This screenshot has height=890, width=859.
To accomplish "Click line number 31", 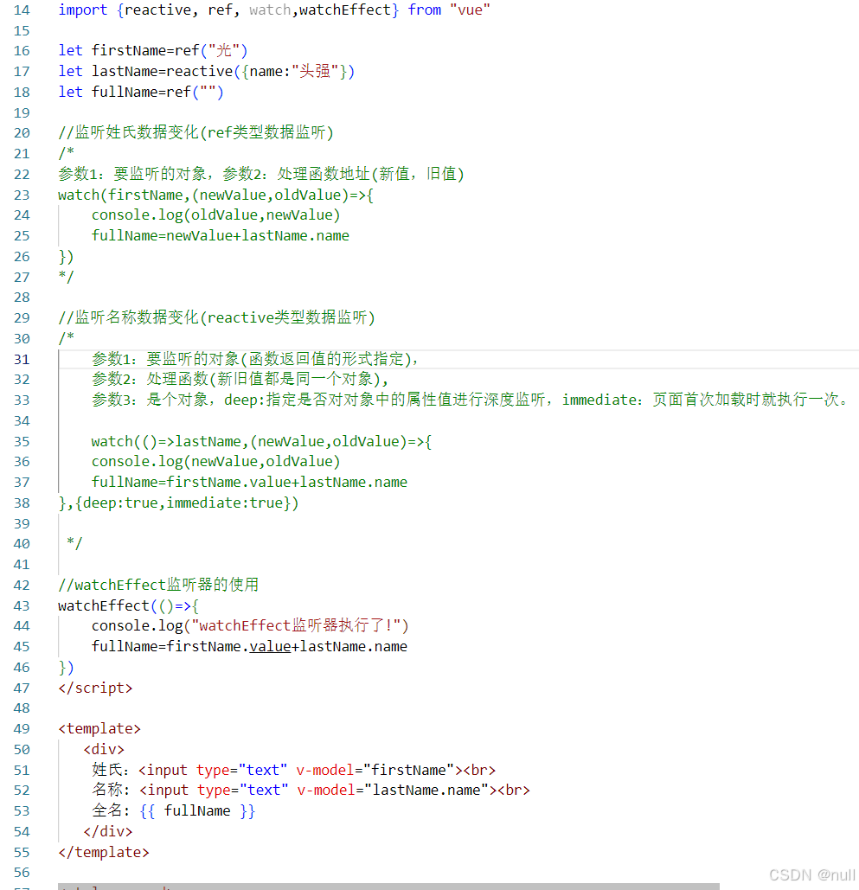I will pos(21,359).
